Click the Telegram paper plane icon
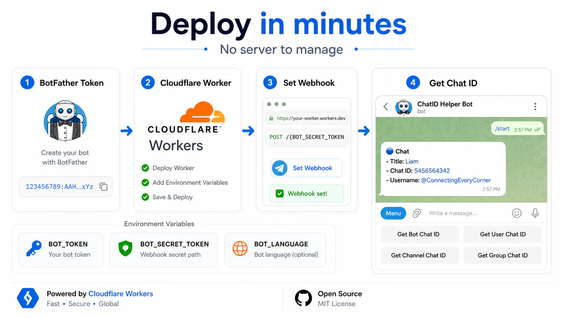The image size is (566, 318). (280, 168)
